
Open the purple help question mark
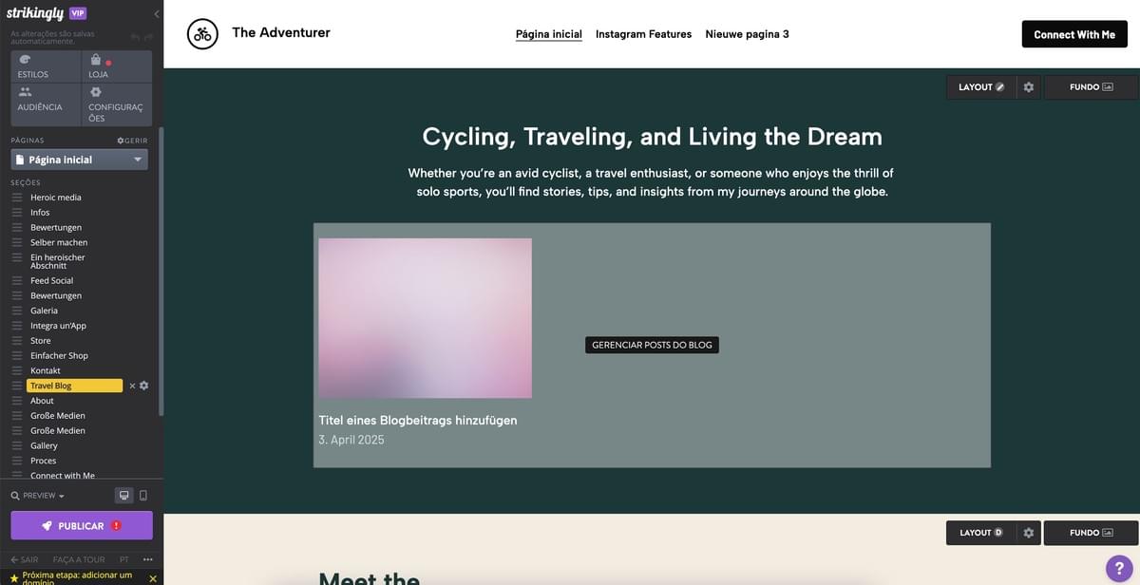pos(1120,568)
